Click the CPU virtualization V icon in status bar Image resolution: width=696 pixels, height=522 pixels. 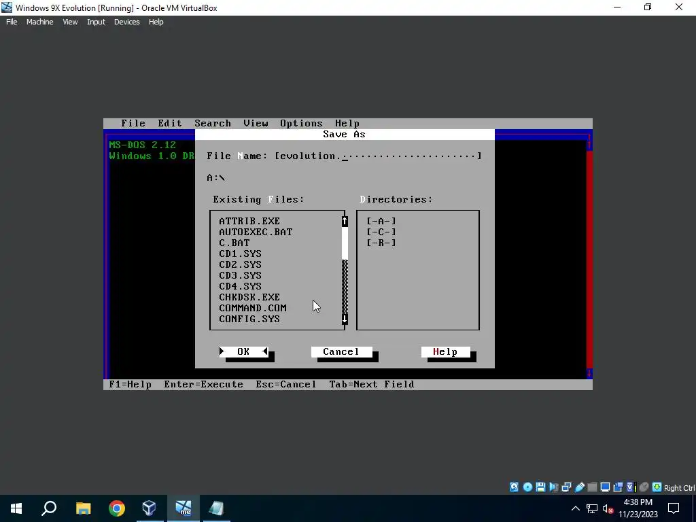631,487
